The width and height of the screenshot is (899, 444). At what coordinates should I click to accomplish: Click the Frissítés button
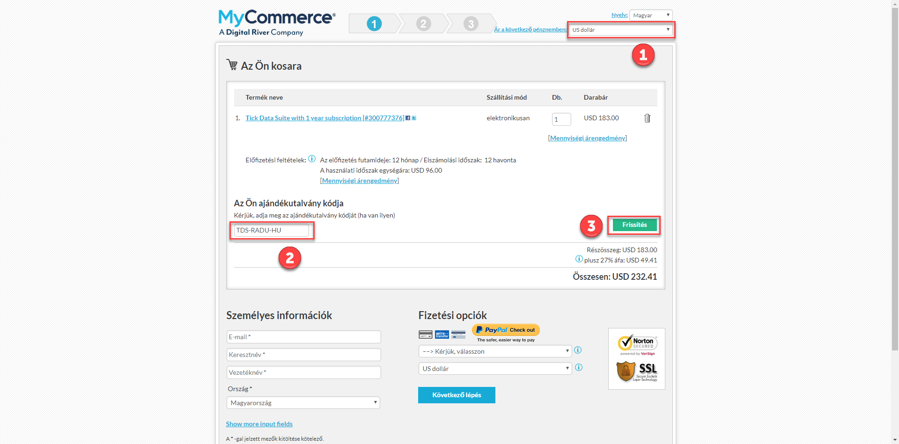pyautogui.click(x=634, y=225)
